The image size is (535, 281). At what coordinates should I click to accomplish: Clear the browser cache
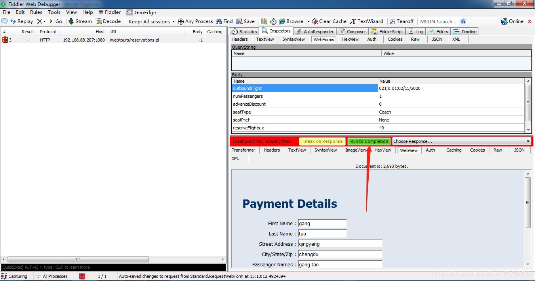click(x=329, y=21)
